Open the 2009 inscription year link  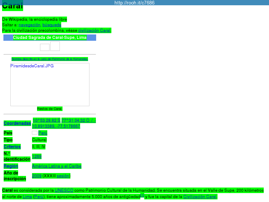[37, 176]
